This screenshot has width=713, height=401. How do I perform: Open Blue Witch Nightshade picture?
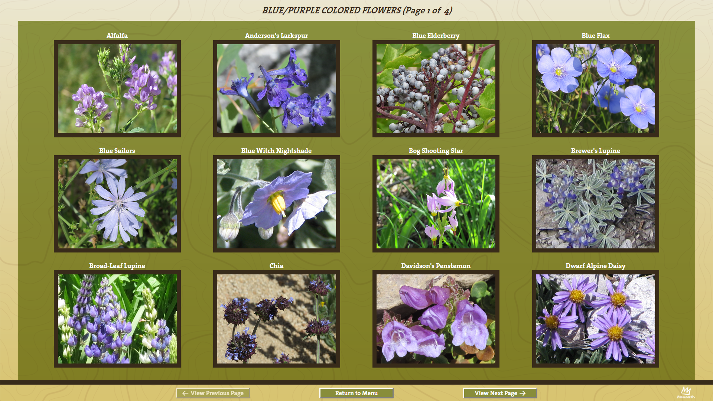pos(276,204)
